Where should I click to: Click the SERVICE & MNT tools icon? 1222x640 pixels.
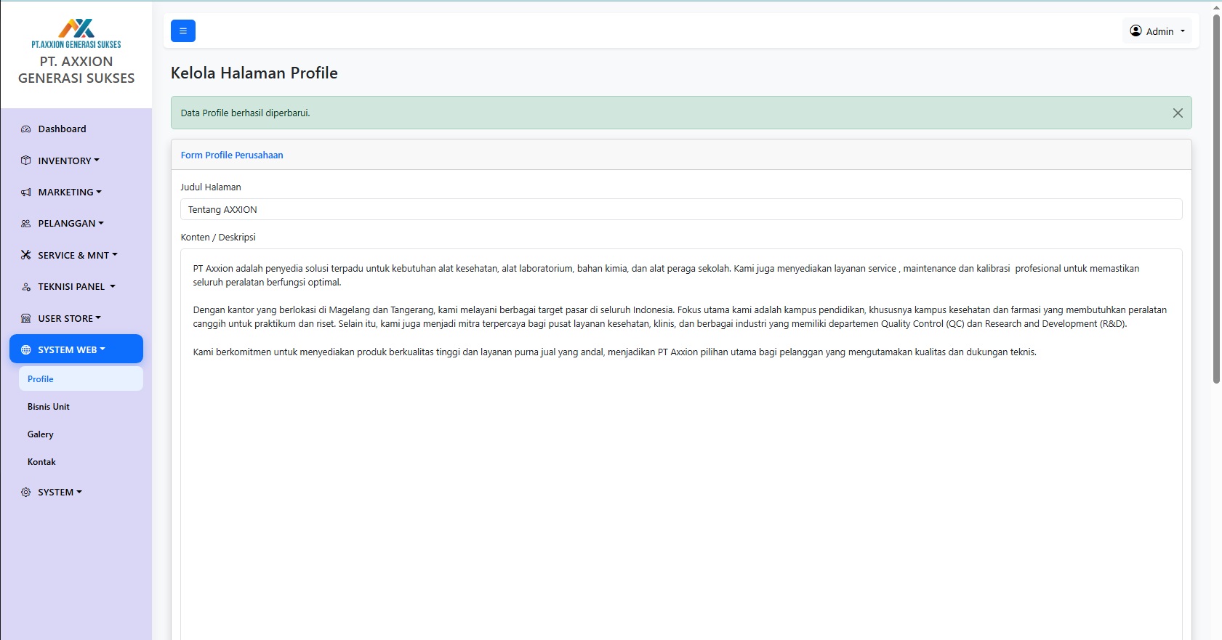(26, 255)
